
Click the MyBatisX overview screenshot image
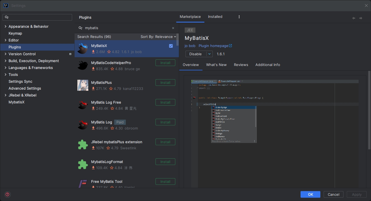tap(275, 134)
